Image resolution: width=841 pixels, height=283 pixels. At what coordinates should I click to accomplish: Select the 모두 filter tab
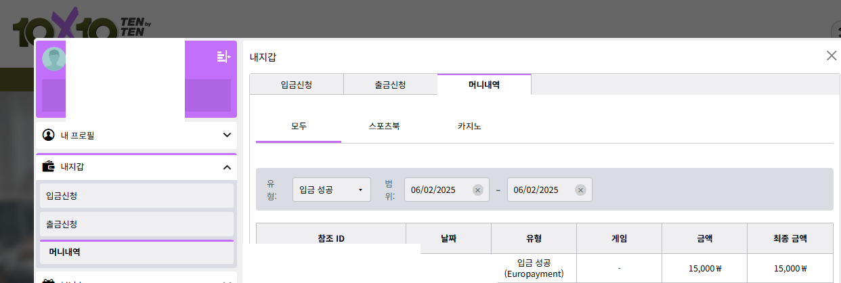(x=299, y=127)
